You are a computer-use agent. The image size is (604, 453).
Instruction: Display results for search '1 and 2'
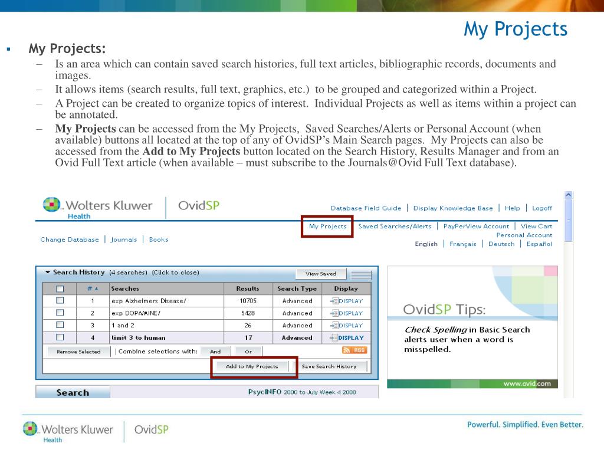click(x=347, y=326)
